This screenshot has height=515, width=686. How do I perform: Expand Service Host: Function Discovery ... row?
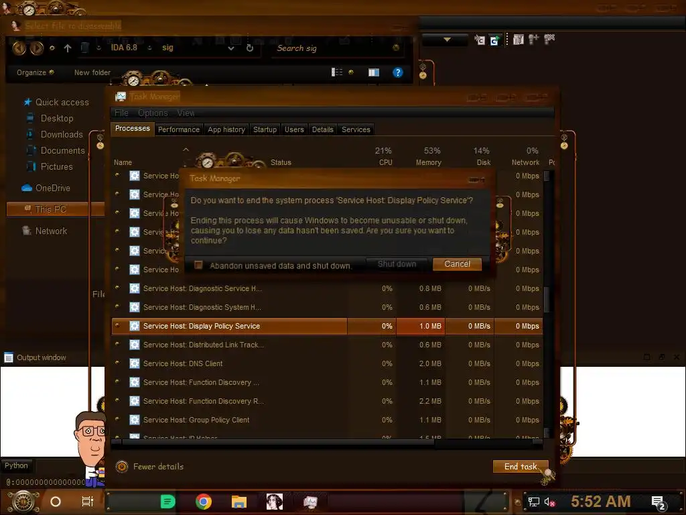pyautogui.click(x=117, y=382)
